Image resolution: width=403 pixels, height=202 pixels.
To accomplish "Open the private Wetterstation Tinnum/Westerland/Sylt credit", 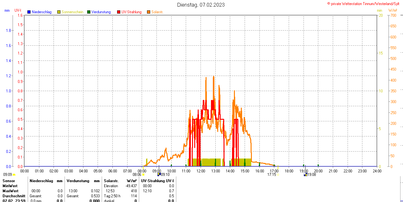I will pos(365,3).
